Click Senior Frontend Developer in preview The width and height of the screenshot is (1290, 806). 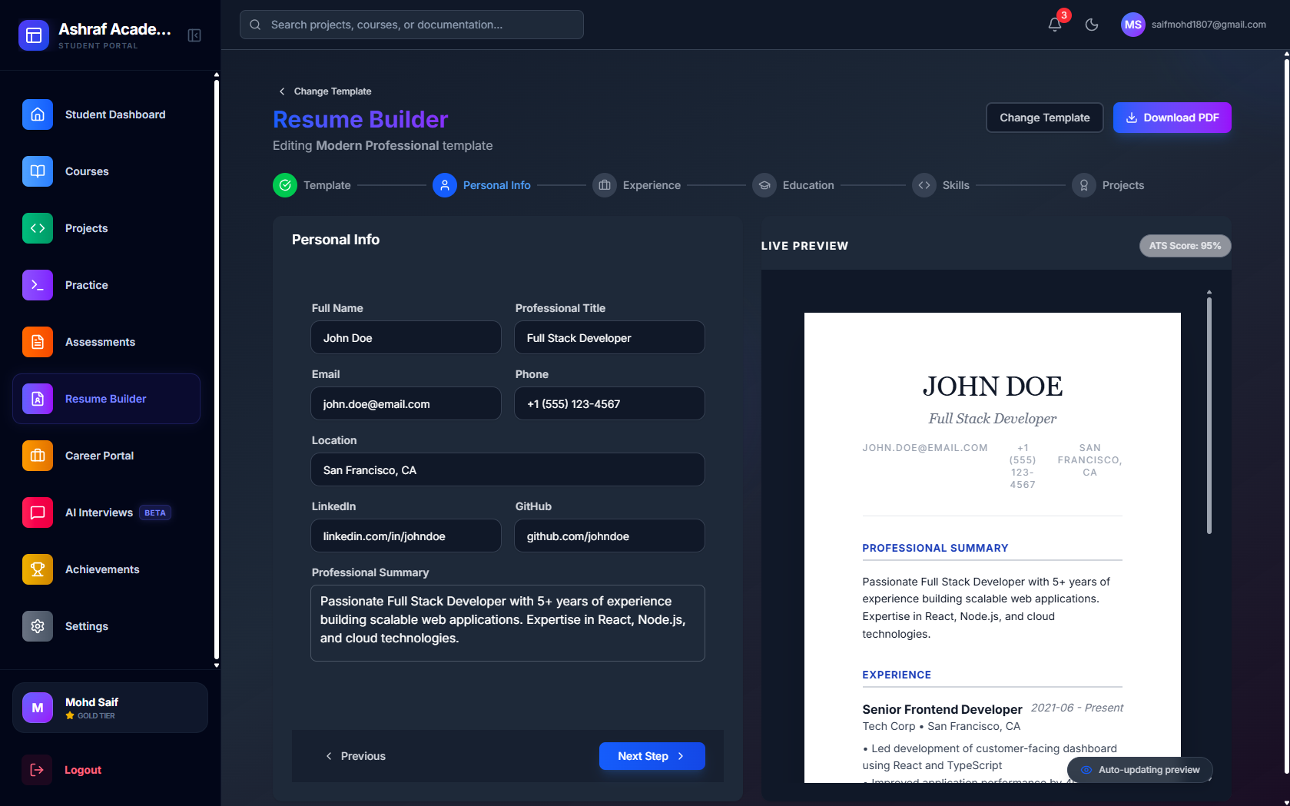coord(942,709)
